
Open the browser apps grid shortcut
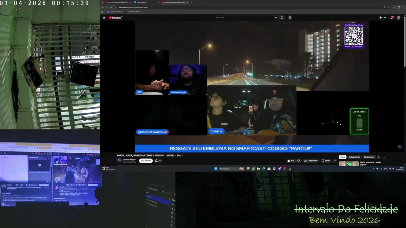(x=102, y=12)
